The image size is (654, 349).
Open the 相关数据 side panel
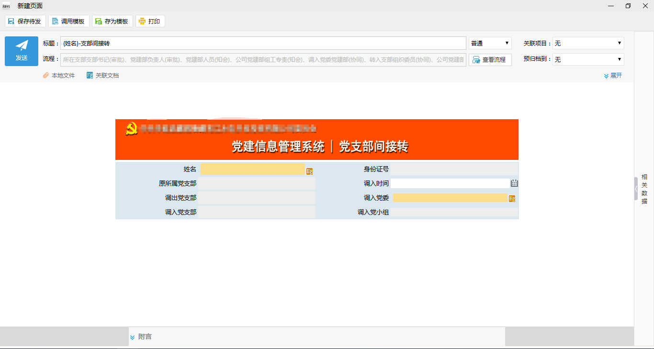coord(644,189)
